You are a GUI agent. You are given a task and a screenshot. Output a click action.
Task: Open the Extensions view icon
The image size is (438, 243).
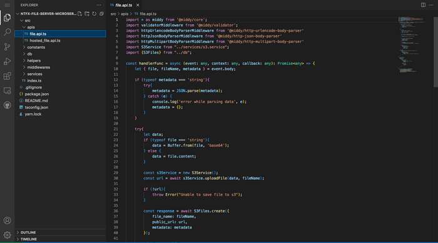click(8, 76)
